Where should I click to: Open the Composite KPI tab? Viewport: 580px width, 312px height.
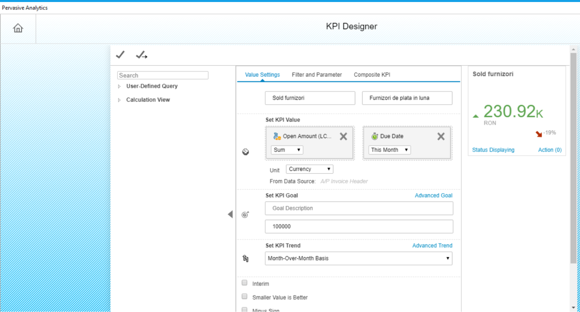point(372,74)
